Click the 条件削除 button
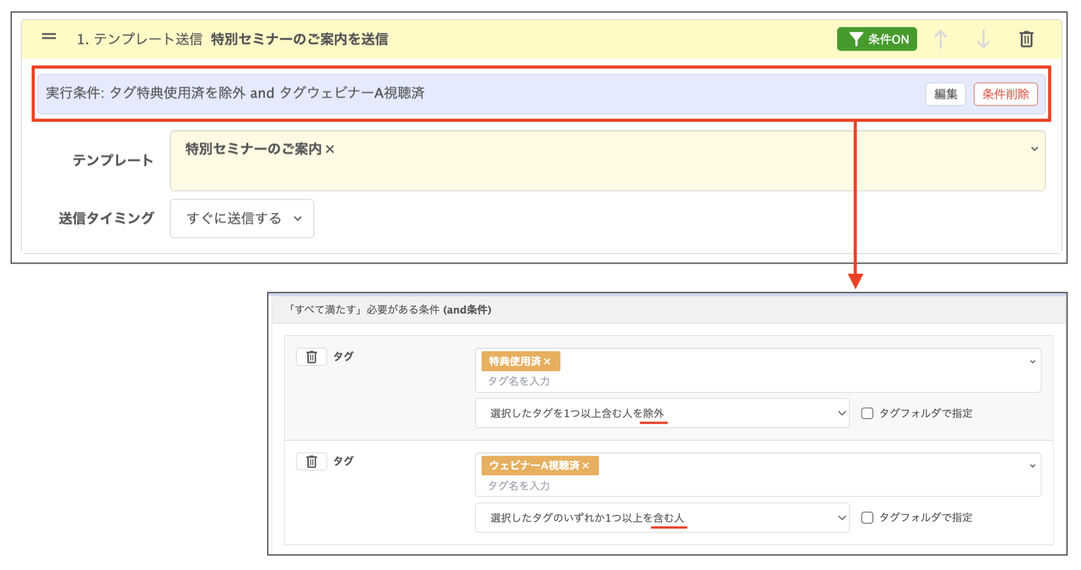 click(1005, 95)
